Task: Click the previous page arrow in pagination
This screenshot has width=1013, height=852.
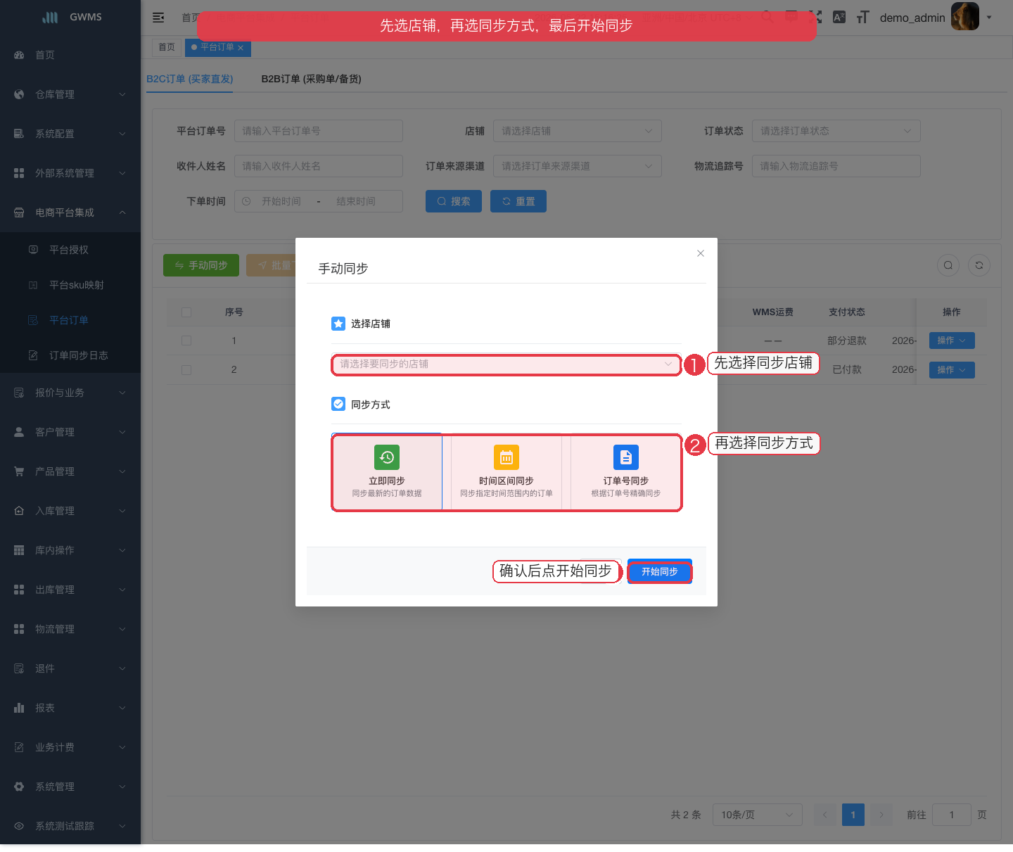Action: click(x=825, y=815)
